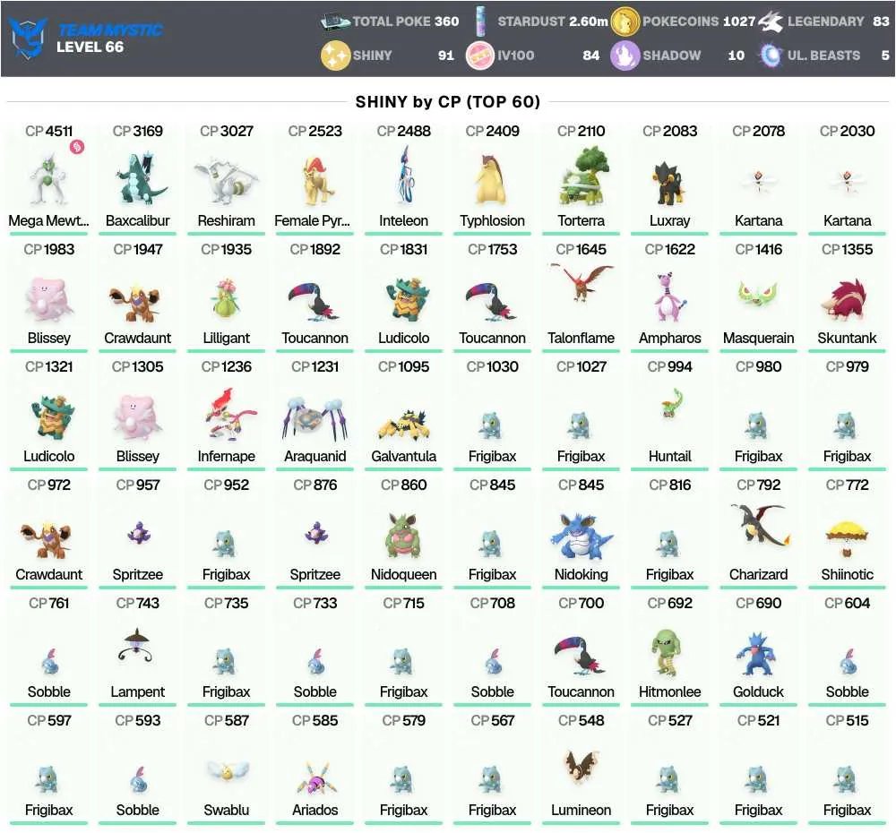Viewport: 896px width, 833px height.
Task: Click the Legendary bird icon
Action: point(771,21)
